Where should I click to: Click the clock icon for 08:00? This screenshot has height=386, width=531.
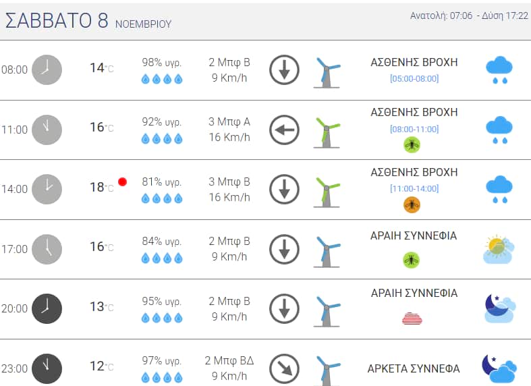pyautogui.click(x=47, y=70)
